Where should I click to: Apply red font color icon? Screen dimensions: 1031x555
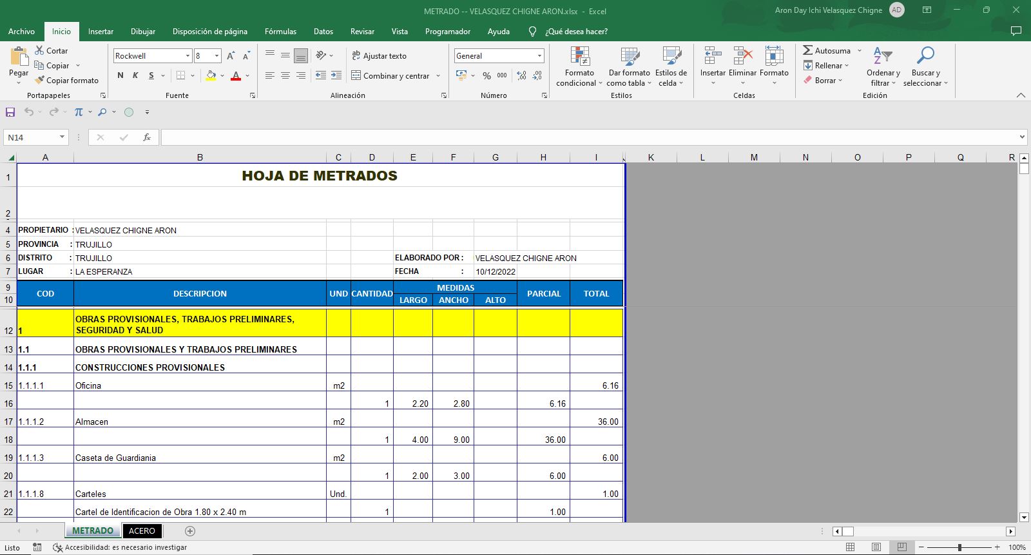click(x=236, y=75)
